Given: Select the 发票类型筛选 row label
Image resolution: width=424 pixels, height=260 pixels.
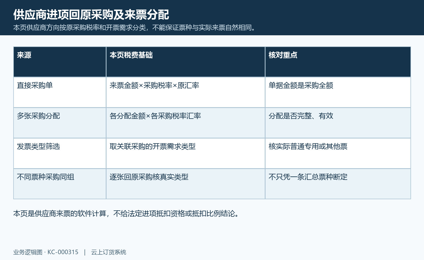Looking at the screenshot, I should (38, 146).
